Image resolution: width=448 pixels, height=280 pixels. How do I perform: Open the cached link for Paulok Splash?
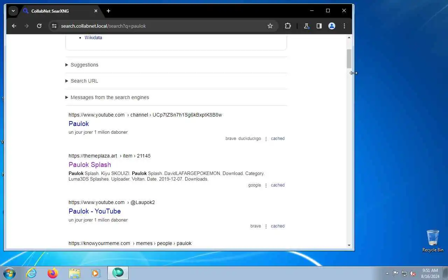coord(278,185)
